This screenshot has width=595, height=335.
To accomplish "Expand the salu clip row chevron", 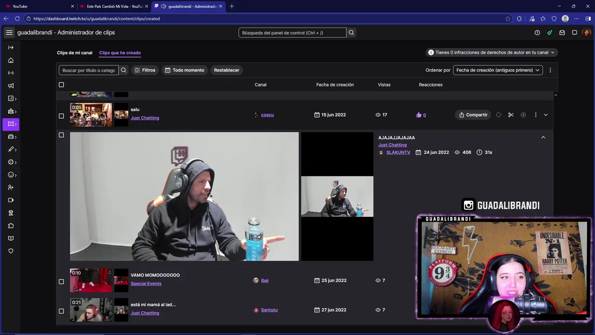I will [546, 115].
